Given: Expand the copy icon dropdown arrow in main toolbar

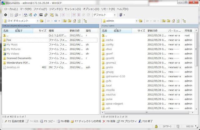Looking at the screenshot, I should [20, 15].
